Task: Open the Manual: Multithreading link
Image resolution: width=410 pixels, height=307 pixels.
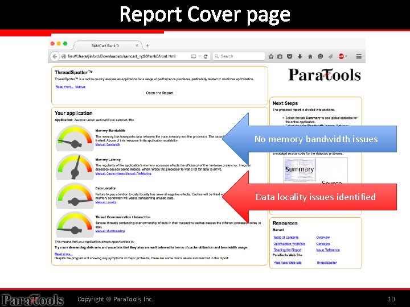Action: 110,231
